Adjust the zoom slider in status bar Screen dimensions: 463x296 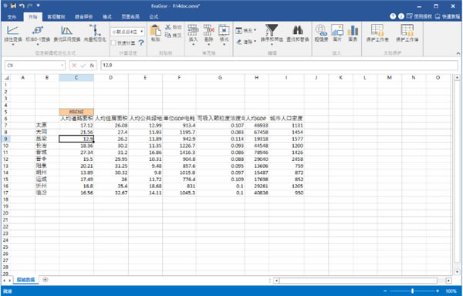click(412, 291)
